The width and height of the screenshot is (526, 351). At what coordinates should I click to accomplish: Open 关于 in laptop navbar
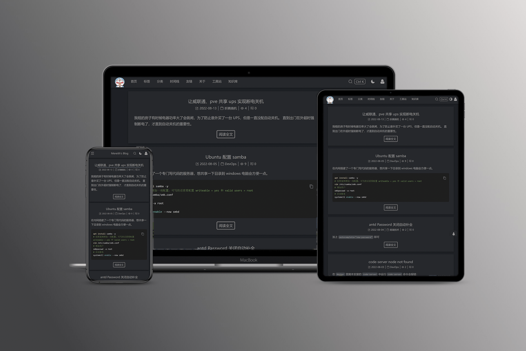202,81
